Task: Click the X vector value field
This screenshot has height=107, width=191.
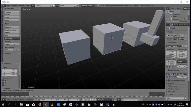Action: 10,70
